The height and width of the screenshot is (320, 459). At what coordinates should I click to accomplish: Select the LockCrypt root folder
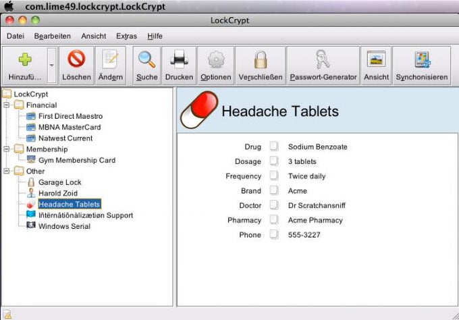(x=31, y=94)
